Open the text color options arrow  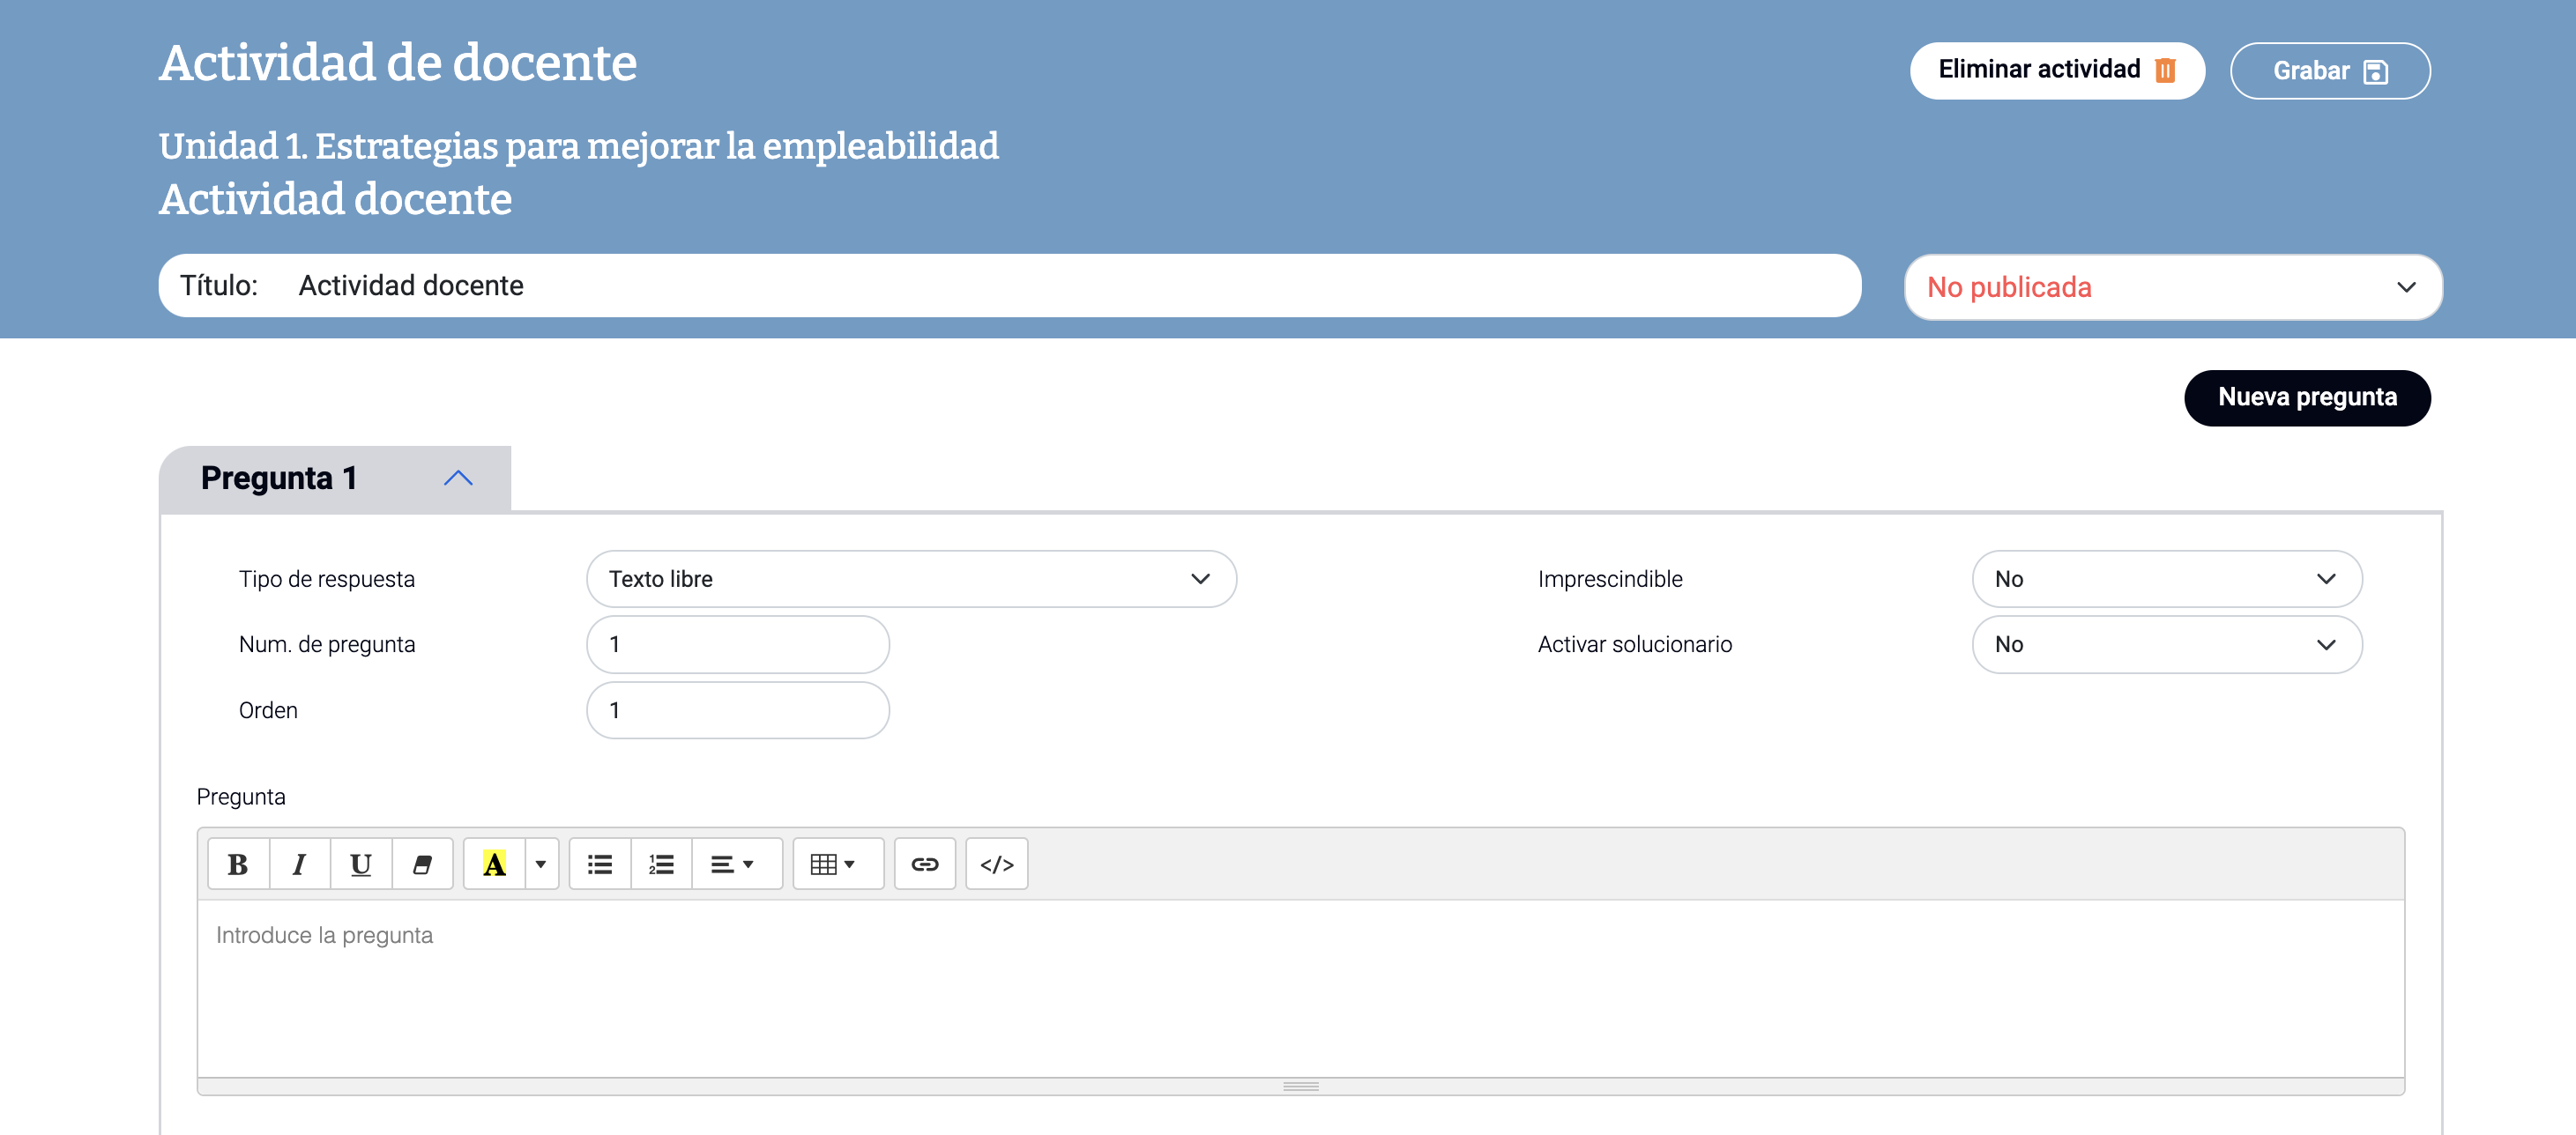point(541,864)
